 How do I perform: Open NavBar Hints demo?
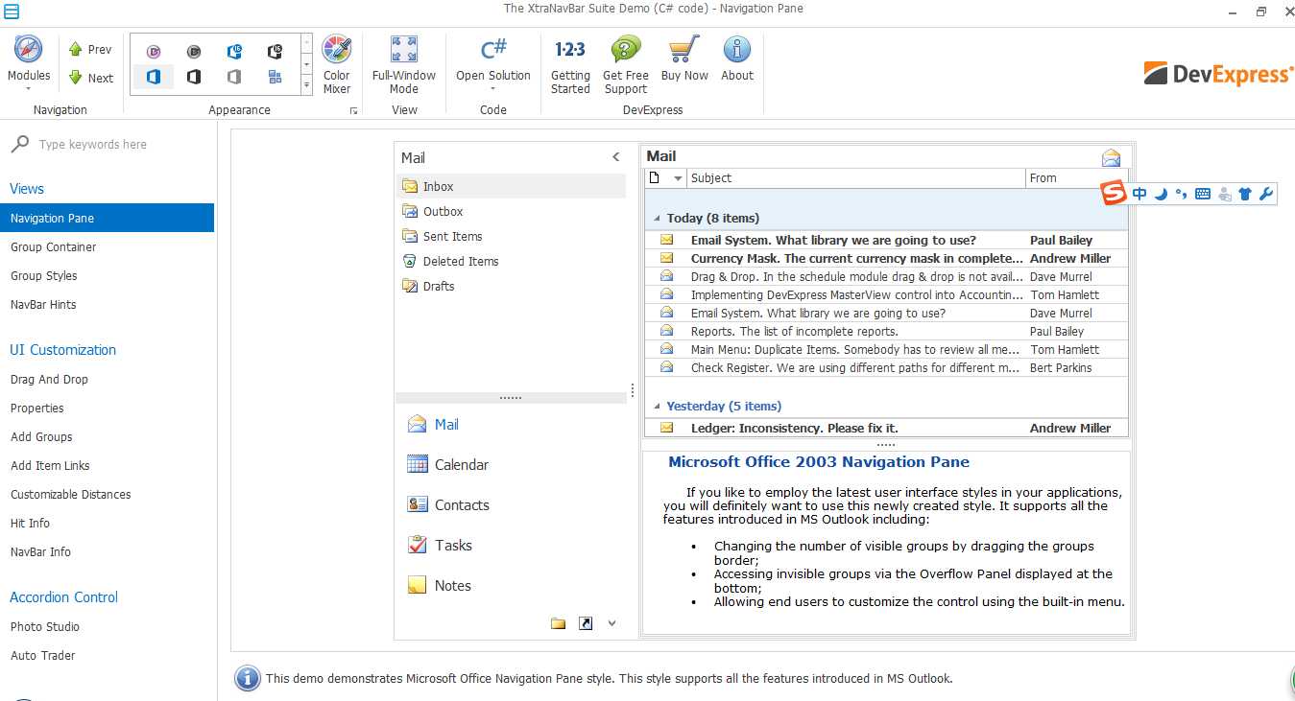[x=43, y=305]
